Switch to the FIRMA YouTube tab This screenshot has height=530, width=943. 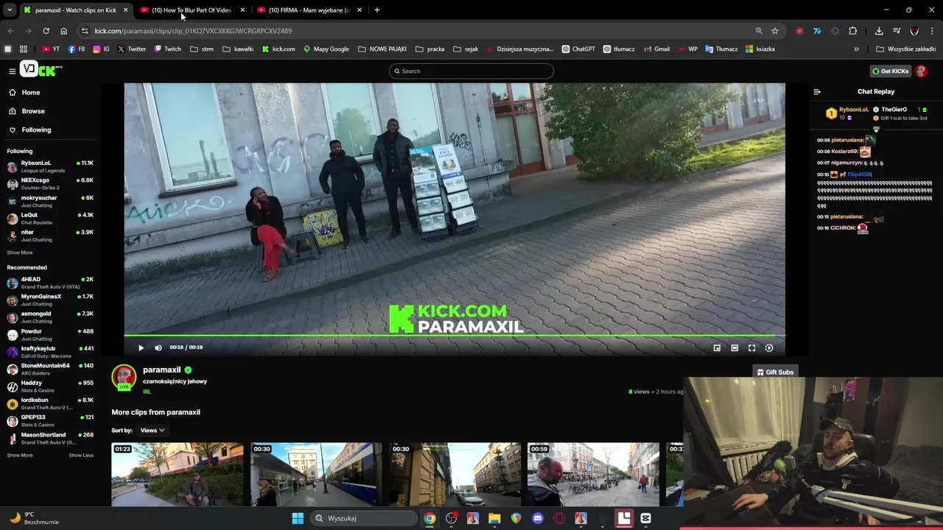309,10
